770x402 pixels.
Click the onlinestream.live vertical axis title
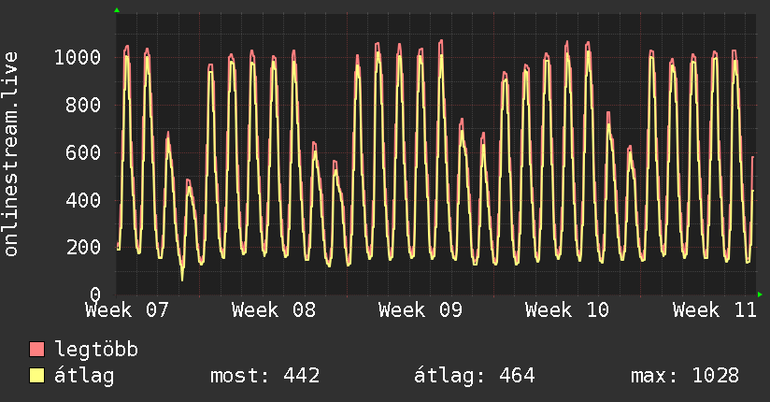point(10,154)
